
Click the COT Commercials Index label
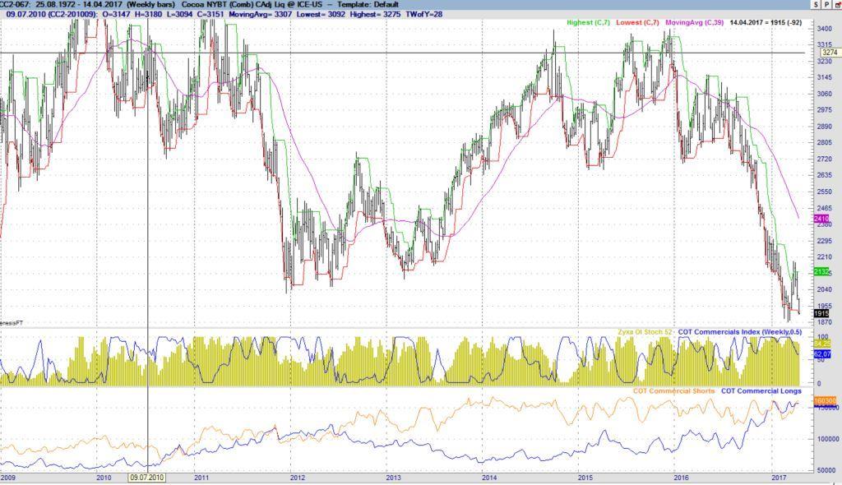738,332
